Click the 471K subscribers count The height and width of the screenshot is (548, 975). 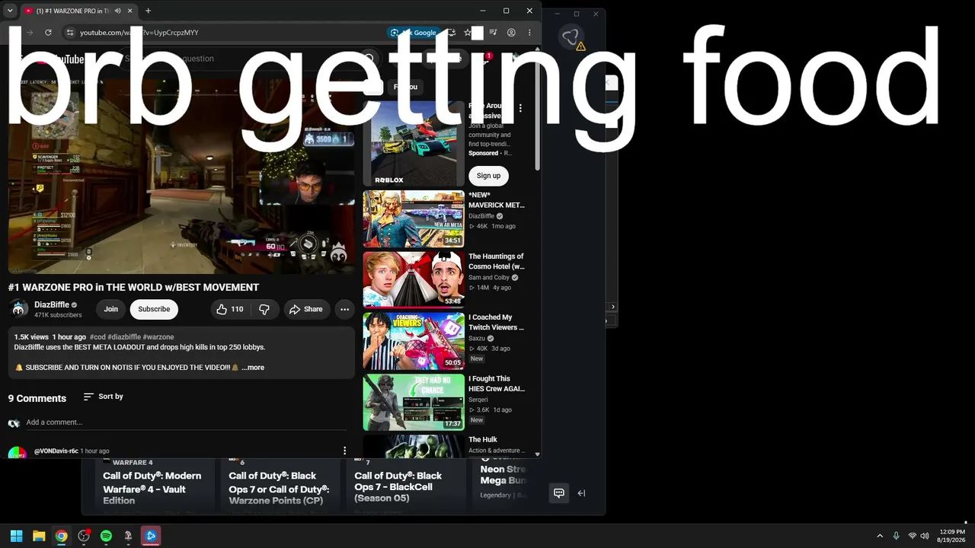(58, 315)
